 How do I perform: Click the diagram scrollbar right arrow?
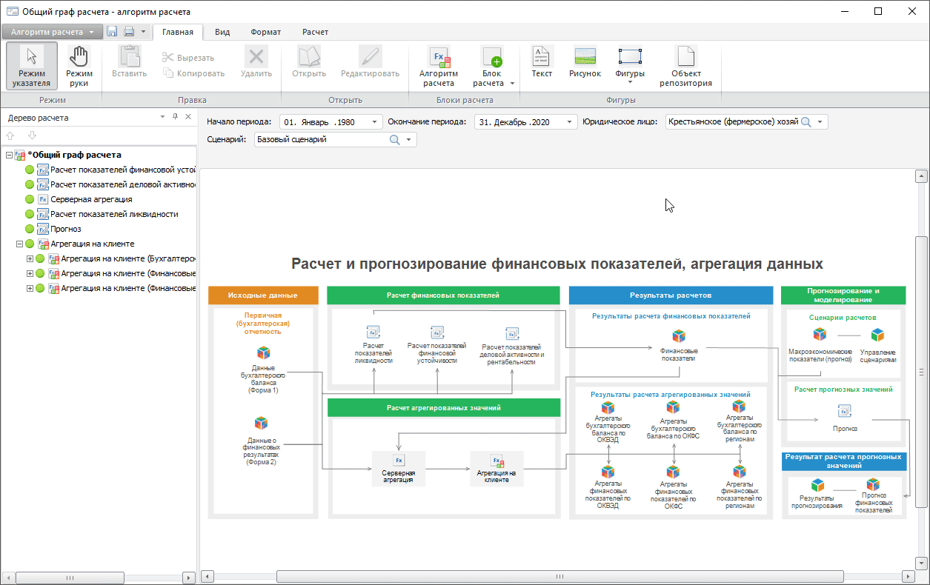click(907, 576)
